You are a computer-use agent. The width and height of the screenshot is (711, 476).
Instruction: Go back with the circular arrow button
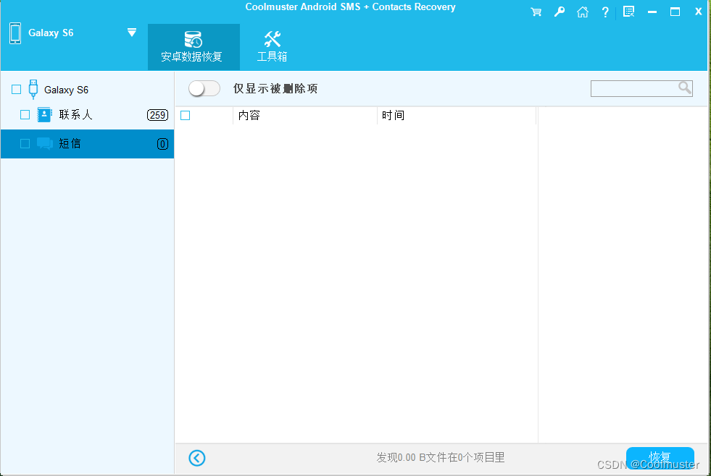pos(197,458)
